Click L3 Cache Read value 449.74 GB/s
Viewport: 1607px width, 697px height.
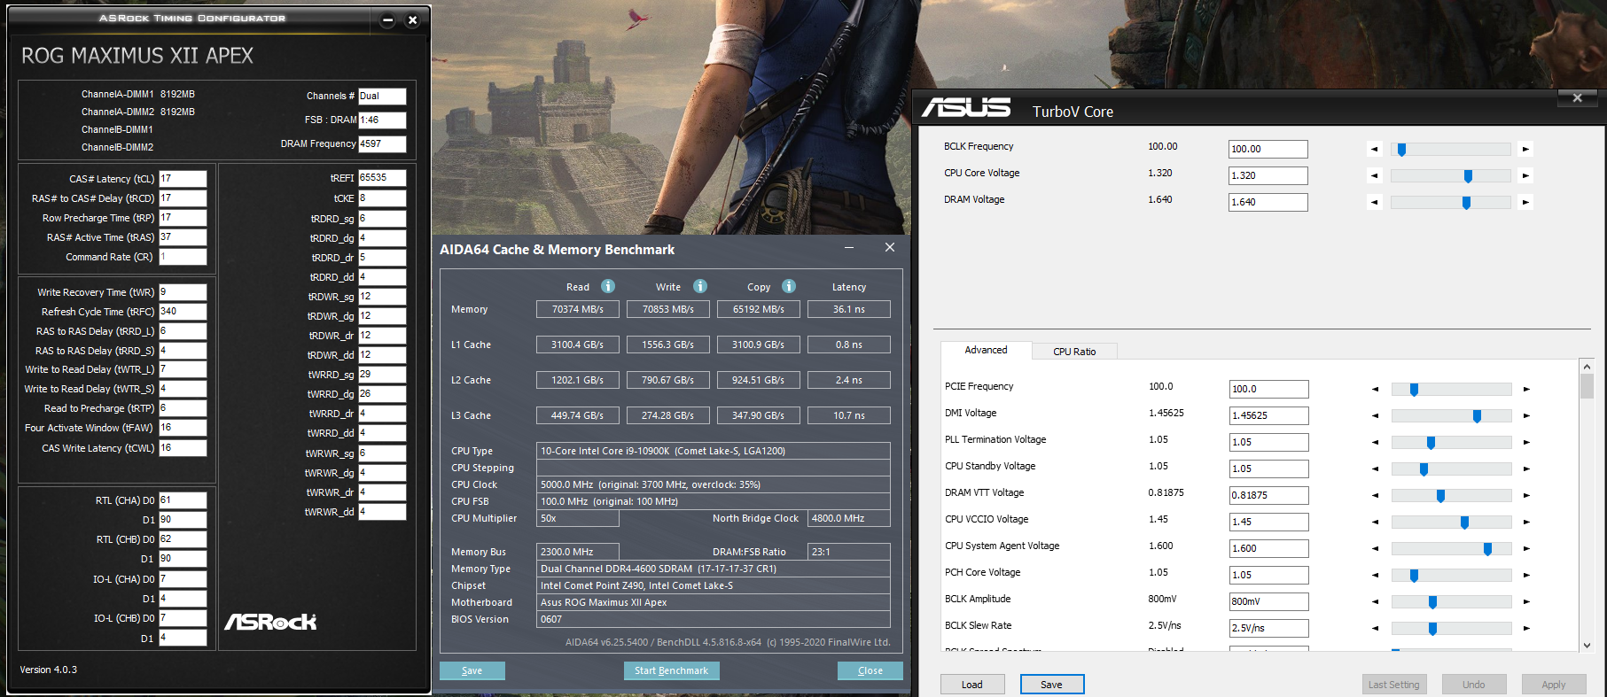578,415
